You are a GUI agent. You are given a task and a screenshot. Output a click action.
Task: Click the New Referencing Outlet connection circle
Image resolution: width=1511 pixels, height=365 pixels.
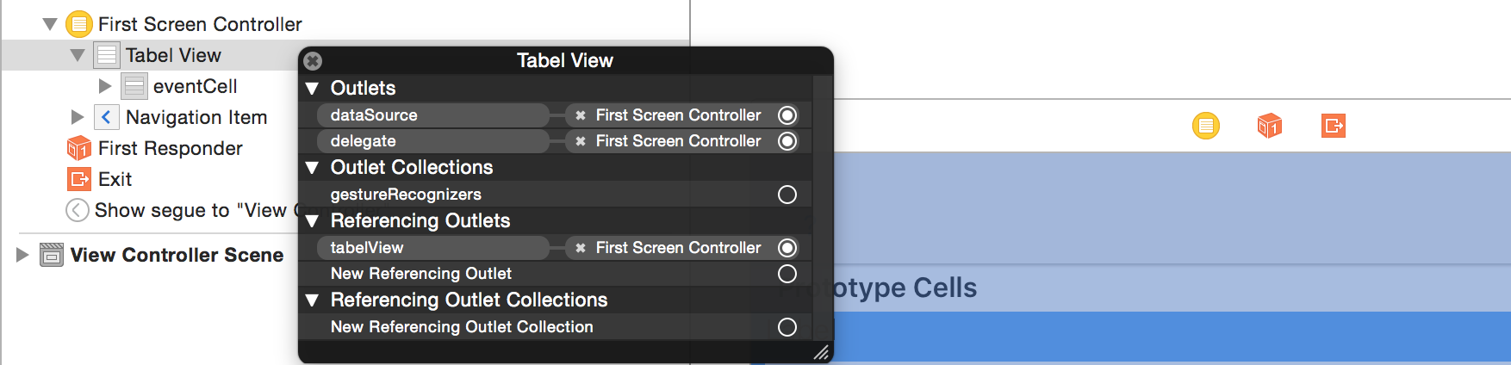(787, 274)
